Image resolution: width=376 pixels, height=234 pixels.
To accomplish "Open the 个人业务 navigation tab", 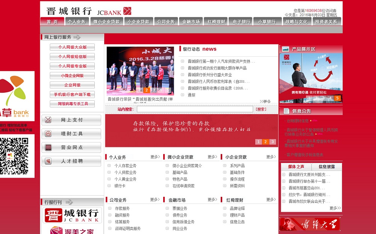I will click(x=77, y=21).
